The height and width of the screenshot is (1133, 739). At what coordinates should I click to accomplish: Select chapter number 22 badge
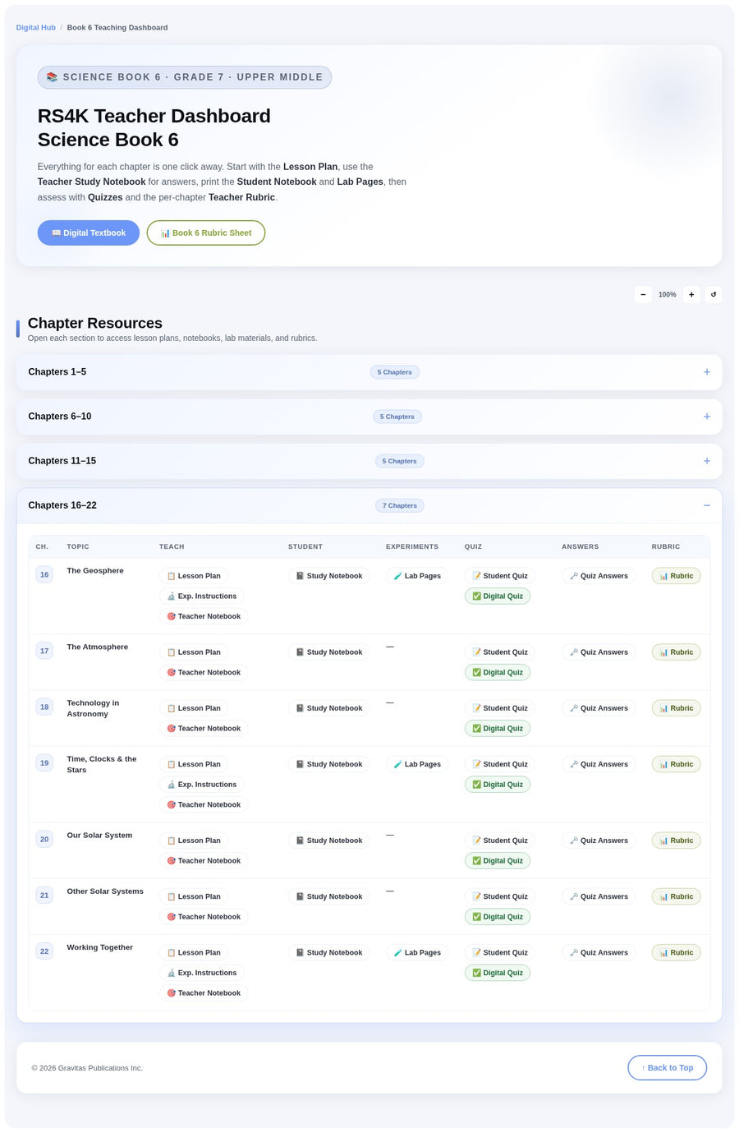coord(44,951)
